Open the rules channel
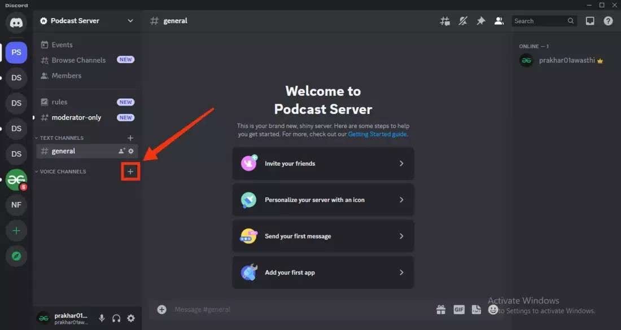This screenshot has height=330, width=621. tap(87, 102)
